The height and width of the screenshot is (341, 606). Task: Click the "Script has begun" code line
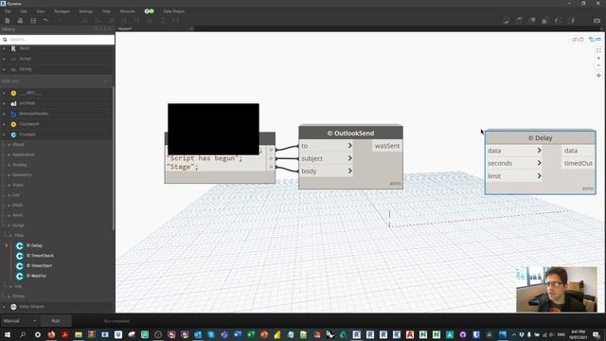(205, 158)
